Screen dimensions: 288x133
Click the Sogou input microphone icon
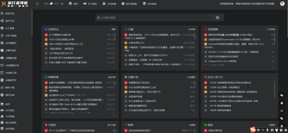click(267, 130)
